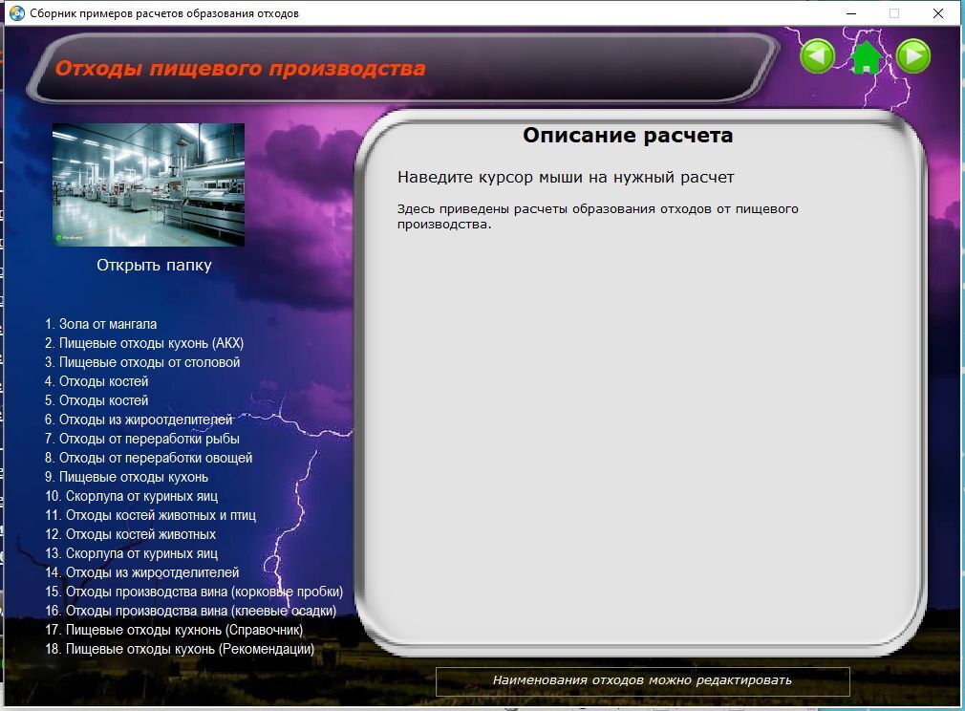The image size is (965, 711).
Task: Select 16. Отходы производства вина (клеевые осадки)
Action: point(191,610)
